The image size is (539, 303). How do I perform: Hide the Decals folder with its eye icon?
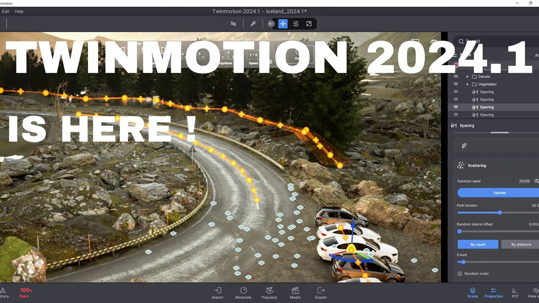456,77
